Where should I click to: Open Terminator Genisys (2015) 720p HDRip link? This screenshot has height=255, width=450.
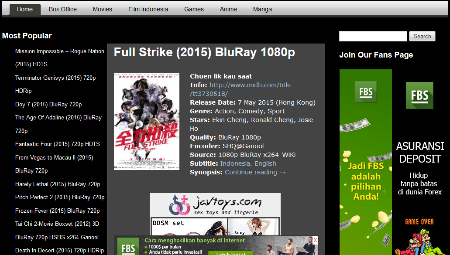(55, 84)
